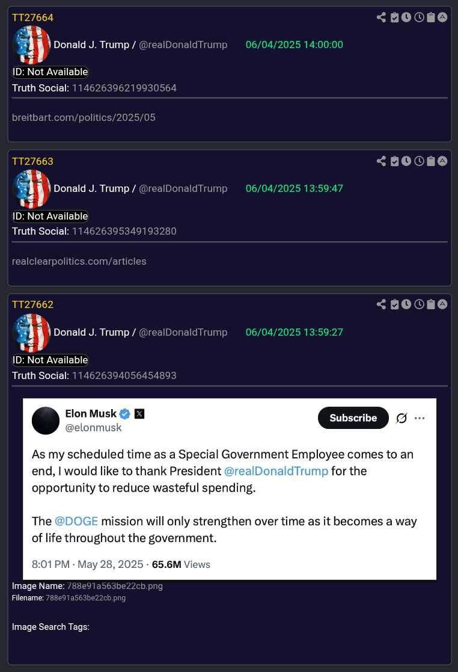Click the solid clock icon on post TT27663
Viewport: 458px width, 672px height.
(x=406, y=161)
